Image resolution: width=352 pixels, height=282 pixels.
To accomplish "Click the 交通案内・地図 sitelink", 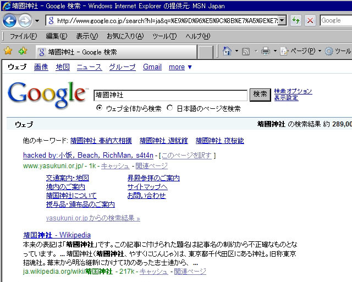I will click(68, 178).
